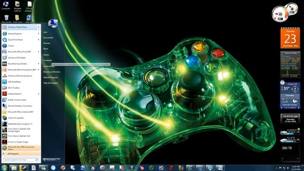Launch Battlefield Bad Company 2
The image size is (304, 171).
[21, 124]
